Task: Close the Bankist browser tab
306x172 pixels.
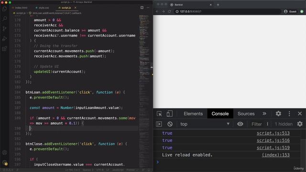Action: 210,5
